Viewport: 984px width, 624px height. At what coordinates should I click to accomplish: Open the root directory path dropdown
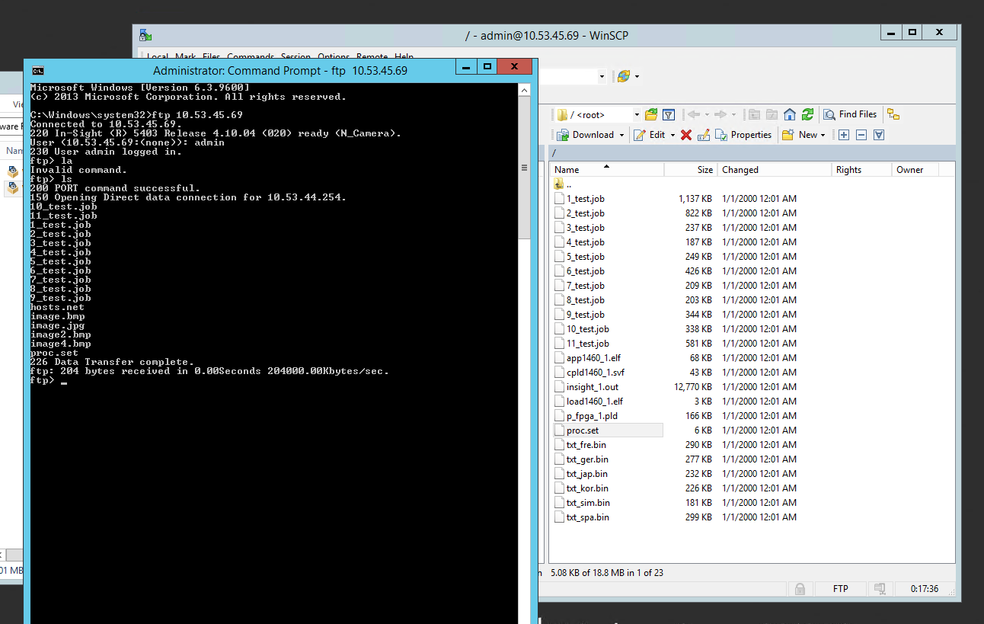point(637,115)
